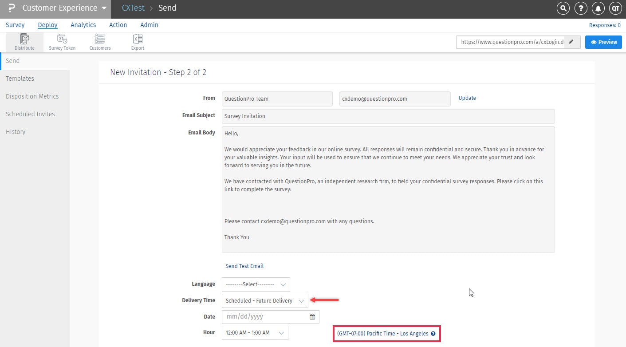Expand the Language select dropdown
626x347 pixels.
(x=256, y=284)
